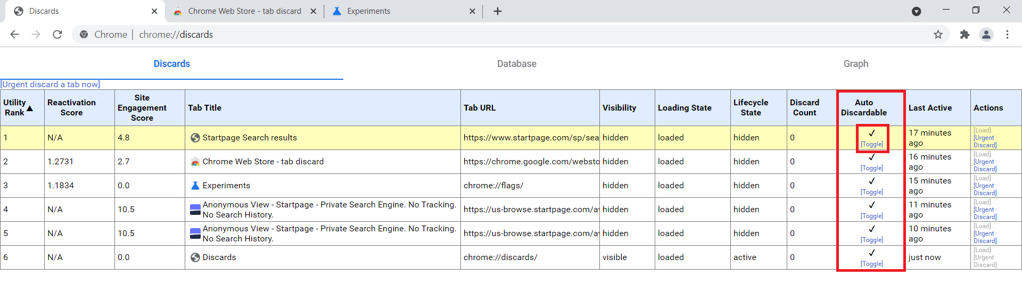Click the 'just now' last active cell

[937, 257]
